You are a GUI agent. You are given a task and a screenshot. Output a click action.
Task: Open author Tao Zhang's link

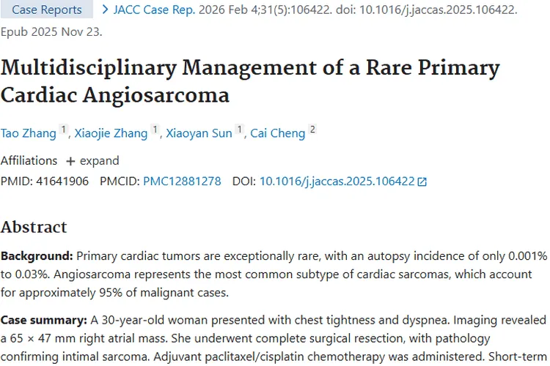[x=28, y=132]
